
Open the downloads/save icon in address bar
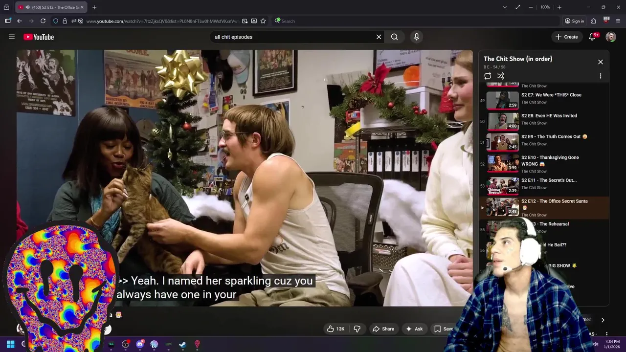click(254, 21)
